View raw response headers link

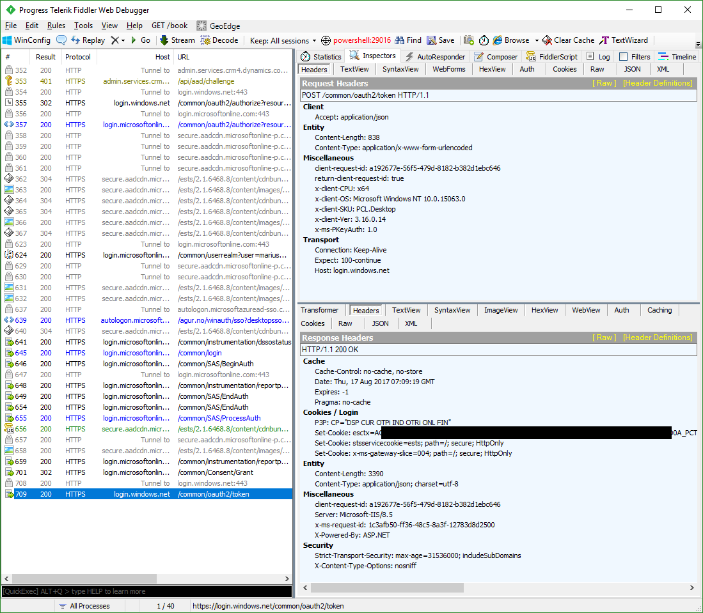[x=604, y=338]
